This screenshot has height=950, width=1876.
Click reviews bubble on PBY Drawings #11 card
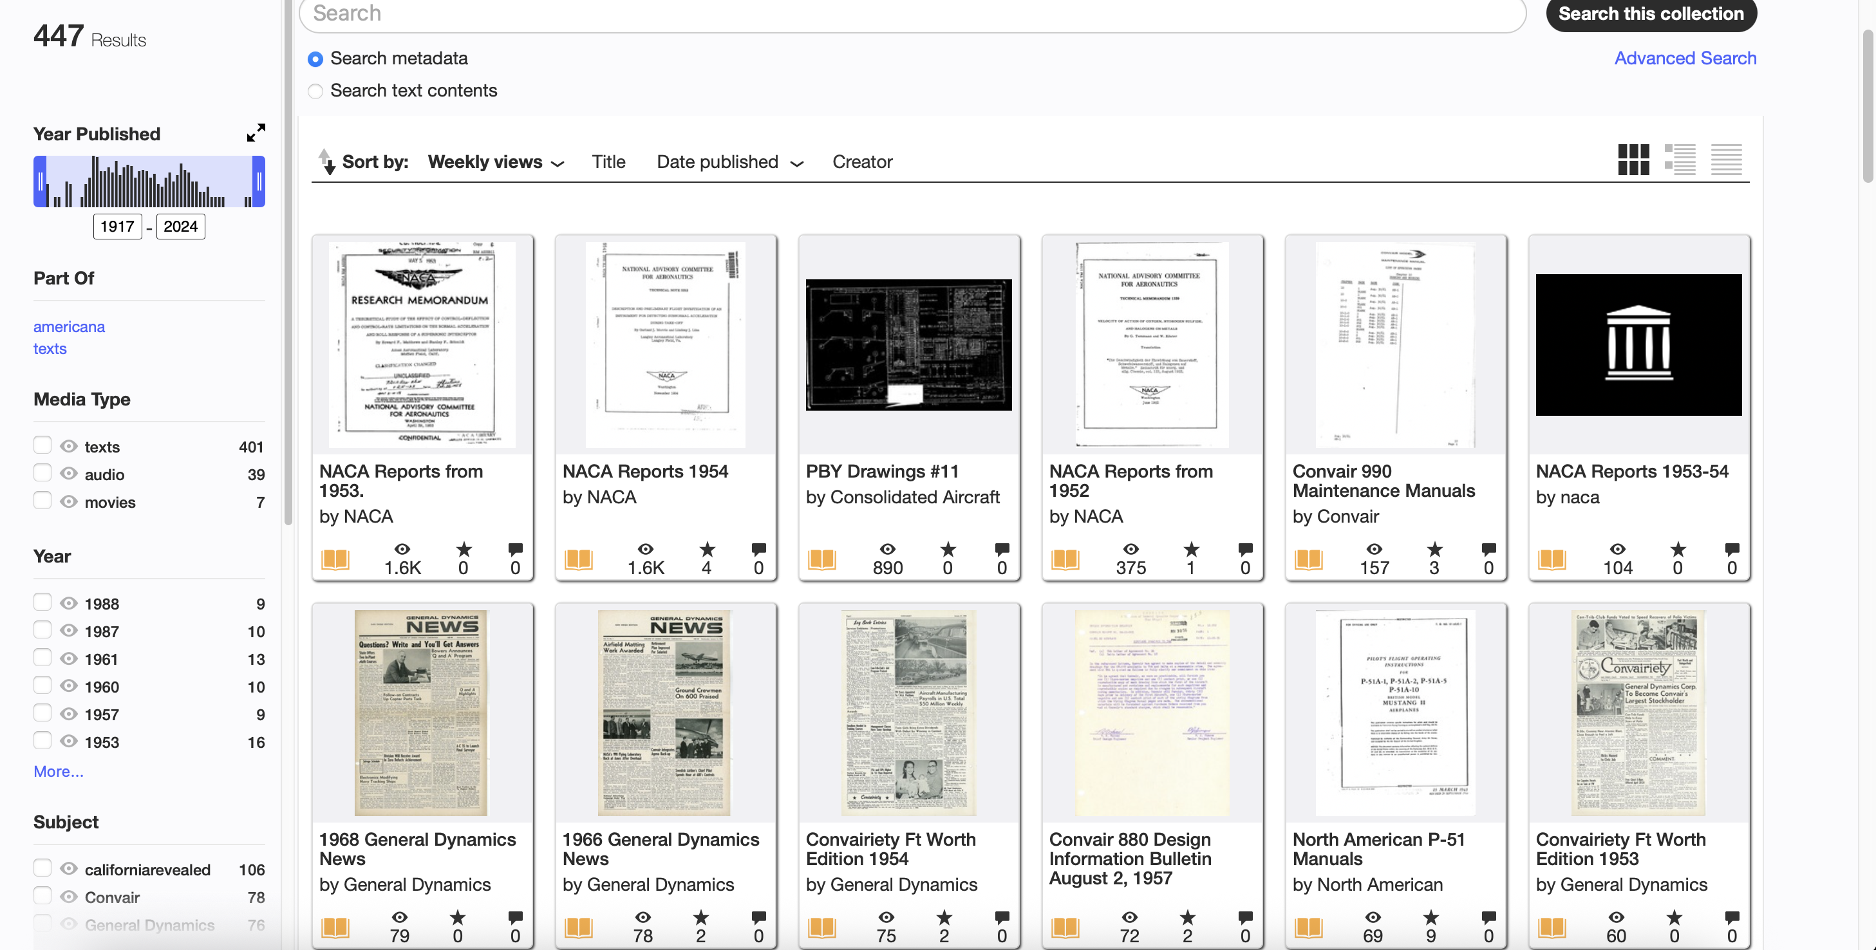click(1002, 549)
